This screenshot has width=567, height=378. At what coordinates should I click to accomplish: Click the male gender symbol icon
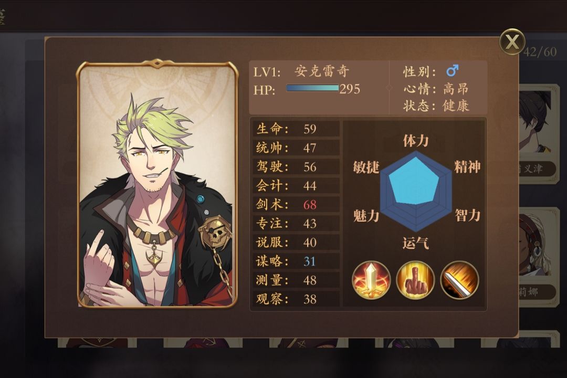pos(452,70)
